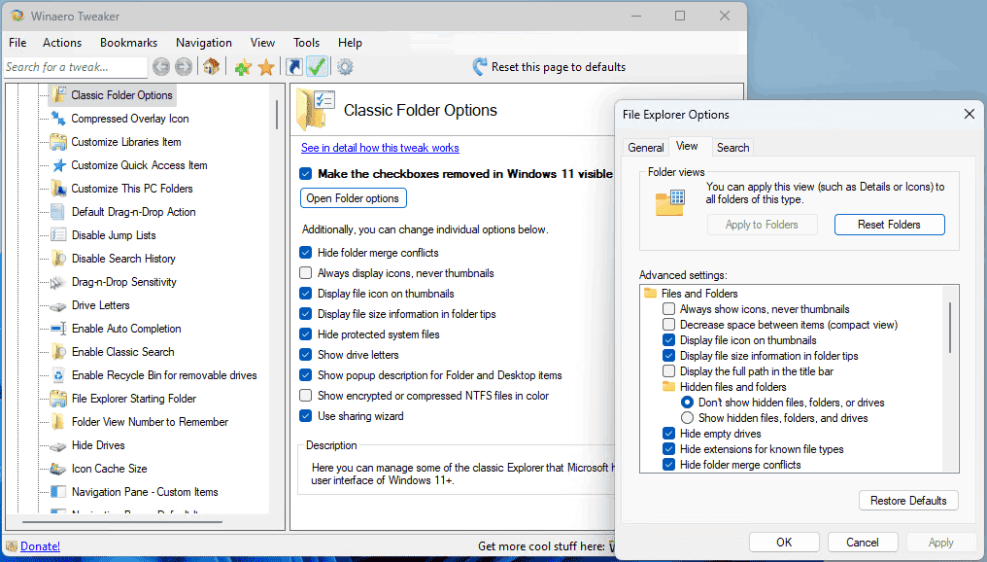The width and height of the screenshot is (987, 562).
Task: Go forward using the toolbar forward arrow
Action: tap(184, 66)
